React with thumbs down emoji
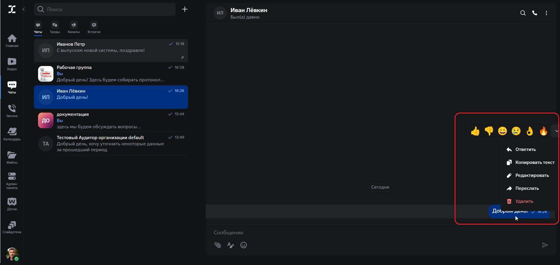 pos(489,131)
